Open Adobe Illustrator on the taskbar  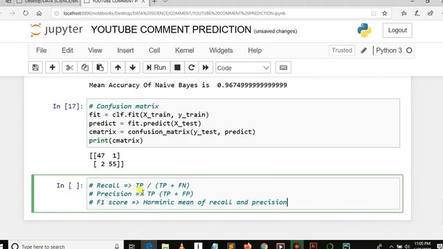[x=313, y=246]
